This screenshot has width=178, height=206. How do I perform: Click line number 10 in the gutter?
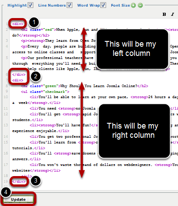(6, 97)
